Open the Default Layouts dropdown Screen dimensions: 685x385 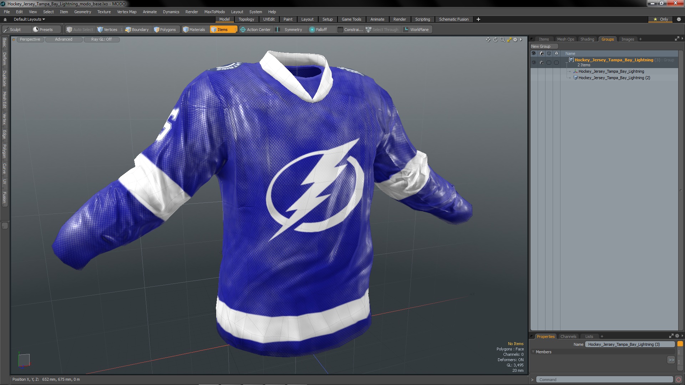pos(29,19)
